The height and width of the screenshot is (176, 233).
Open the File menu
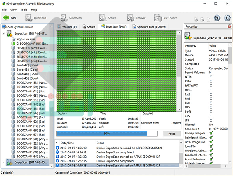4,10
